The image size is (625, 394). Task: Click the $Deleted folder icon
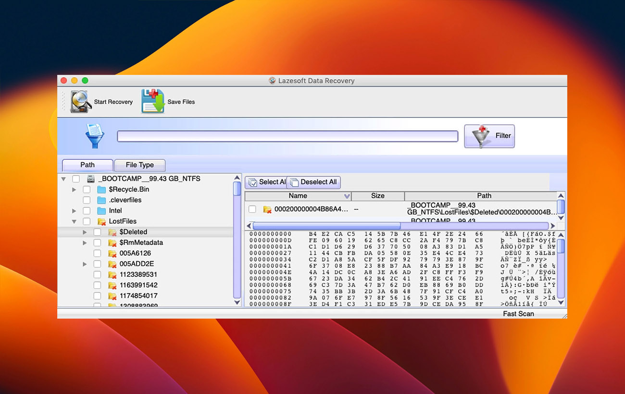[112, 232]
